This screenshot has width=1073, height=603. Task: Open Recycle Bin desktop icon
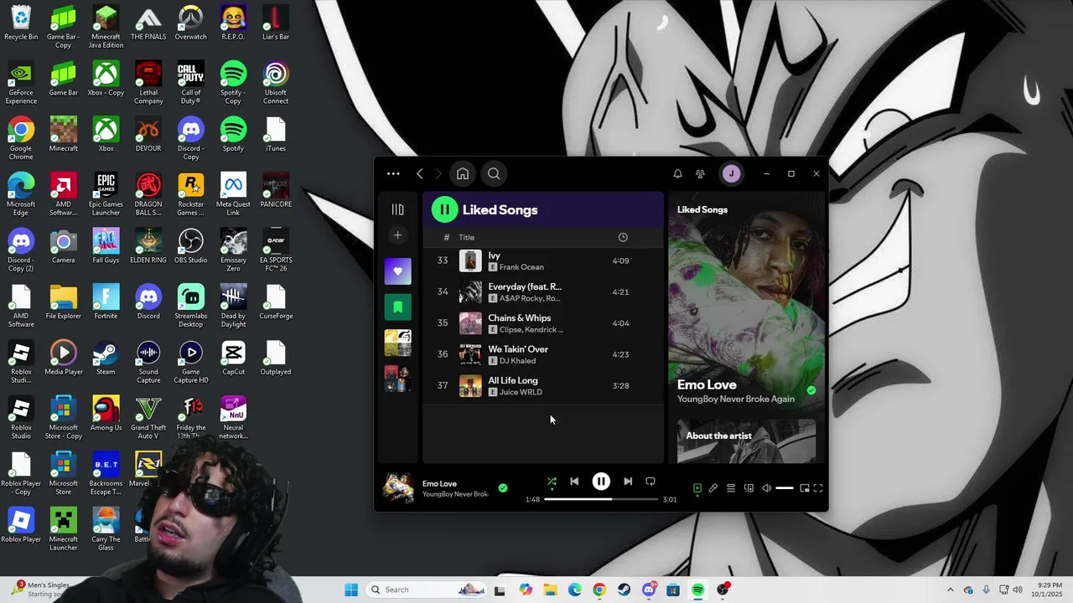tap(21, 23)
